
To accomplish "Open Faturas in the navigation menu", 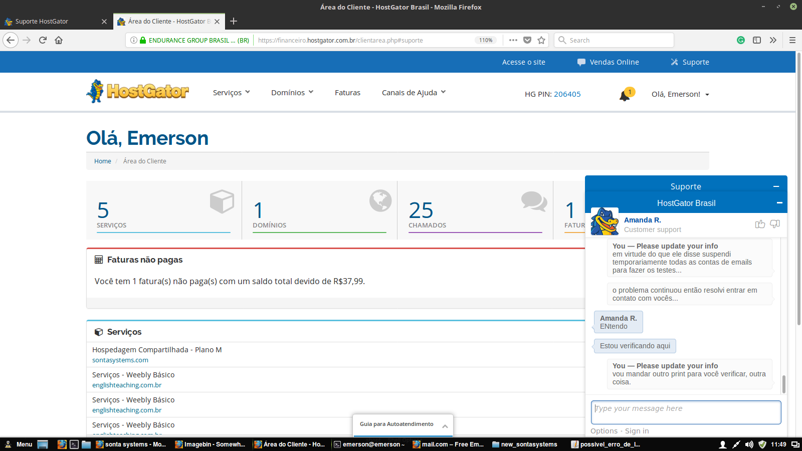I will pyautogui.click(x=347, y=93).
